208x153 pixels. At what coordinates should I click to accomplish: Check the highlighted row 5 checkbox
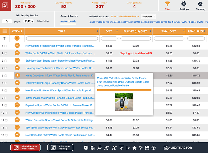tap(5, 75)
